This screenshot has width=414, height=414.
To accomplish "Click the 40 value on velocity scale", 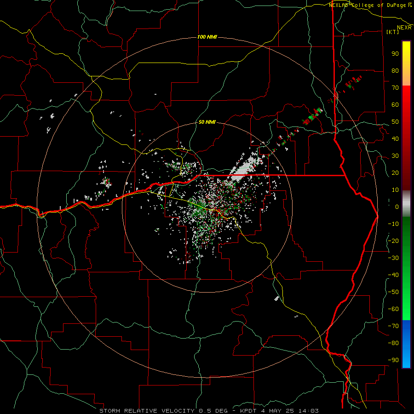I will tap(395, 138).
